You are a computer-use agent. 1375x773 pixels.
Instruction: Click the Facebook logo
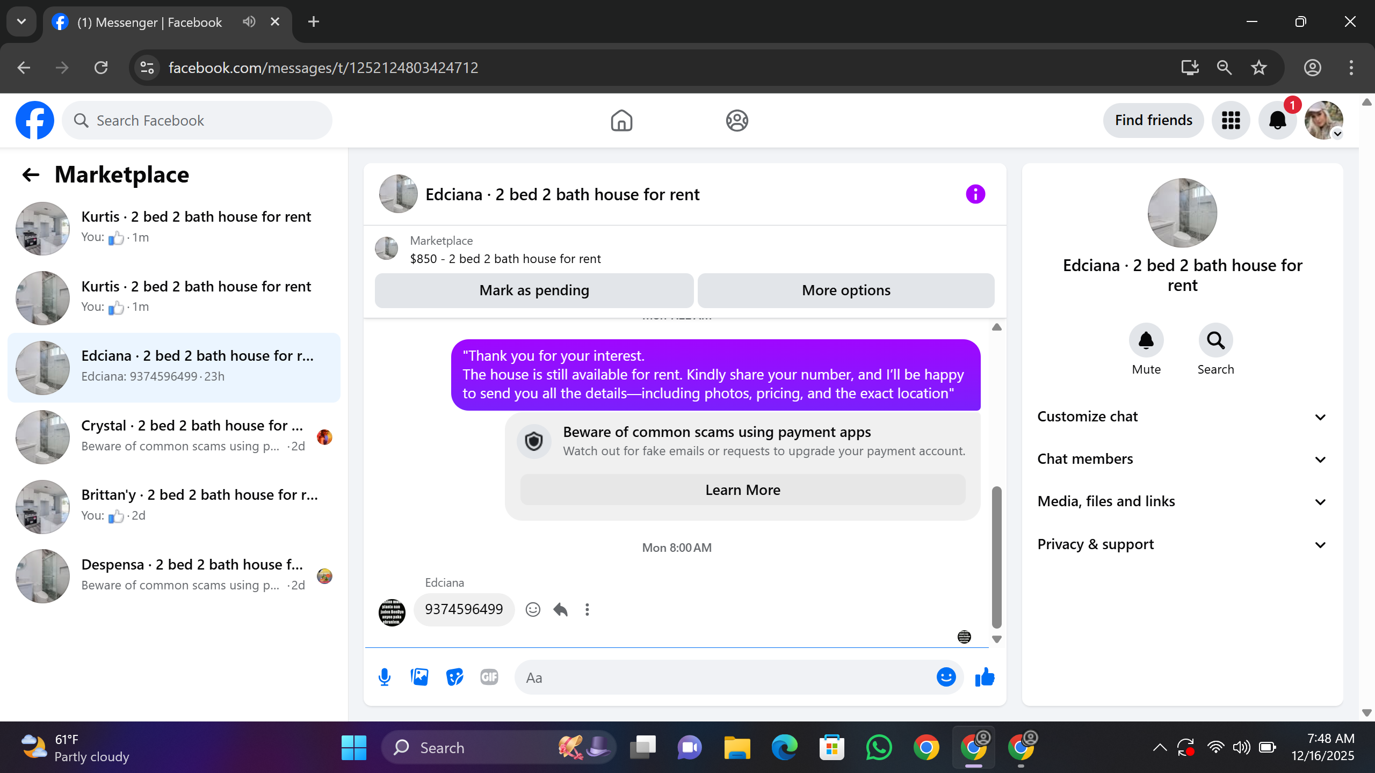pyautogui.click(x=35, y=120)
